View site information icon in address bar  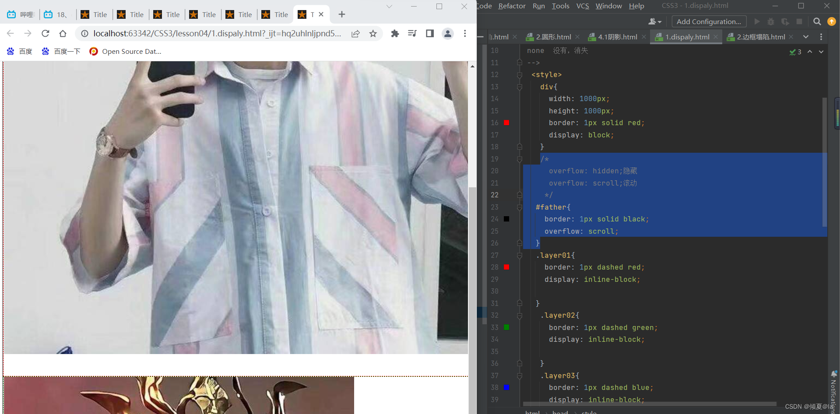[84, 34]
